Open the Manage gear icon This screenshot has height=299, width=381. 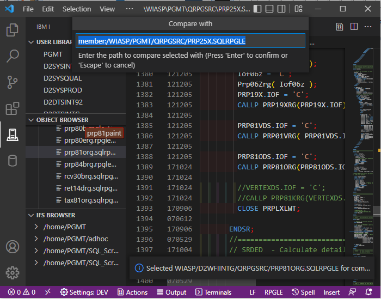13,273
